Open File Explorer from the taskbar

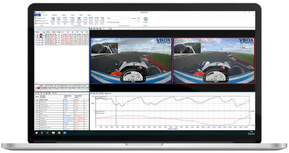[53, 133]
